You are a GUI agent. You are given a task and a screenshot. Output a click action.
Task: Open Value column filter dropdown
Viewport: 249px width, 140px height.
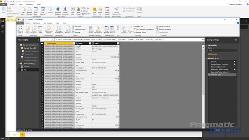[x=118, y=43]
